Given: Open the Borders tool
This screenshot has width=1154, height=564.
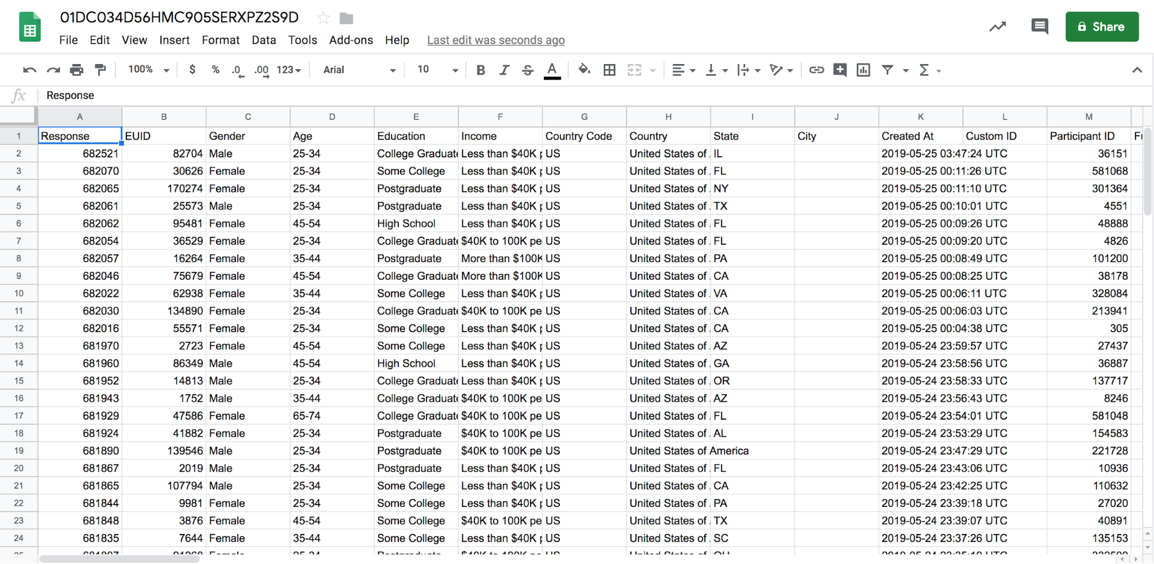Looking at the screenshot, I should 609,70.
